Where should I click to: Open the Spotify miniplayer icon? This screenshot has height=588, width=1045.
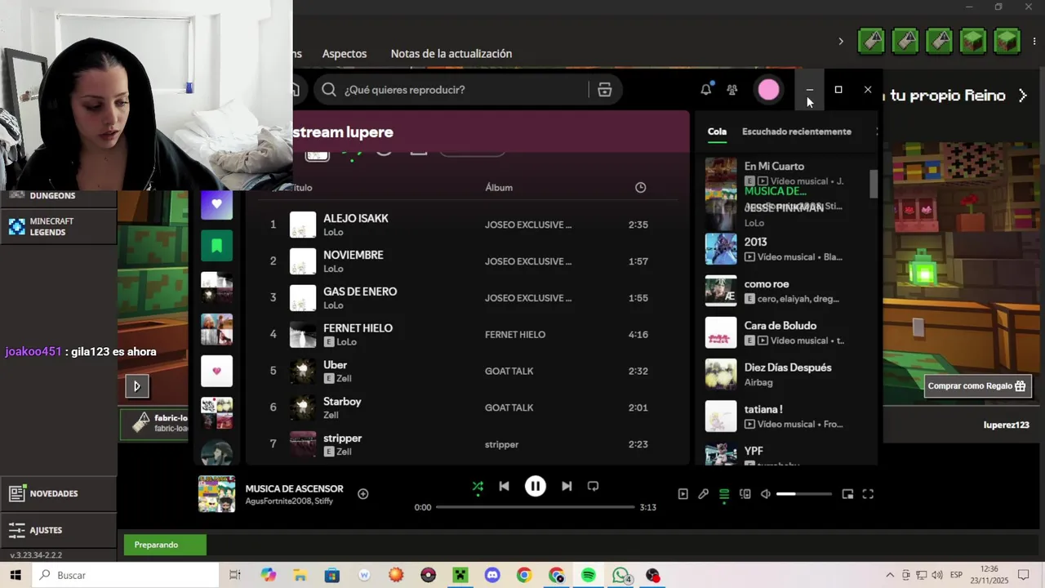click(x=847, y=494)
